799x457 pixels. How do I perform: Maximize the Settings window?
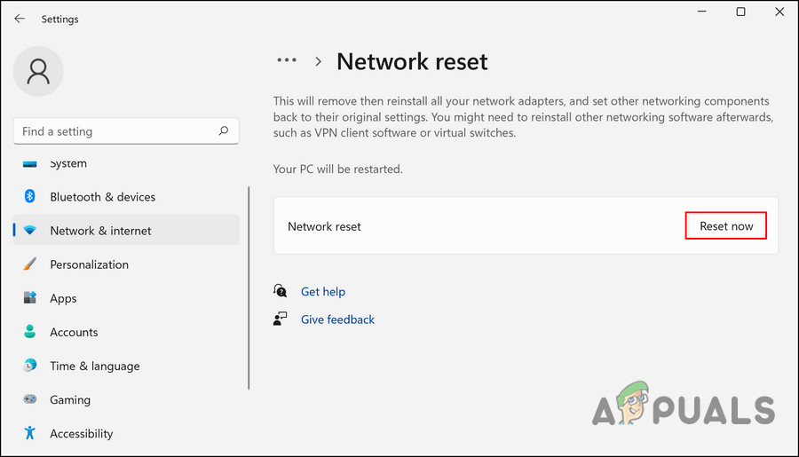pyautogui.click(x=740, y=12)
